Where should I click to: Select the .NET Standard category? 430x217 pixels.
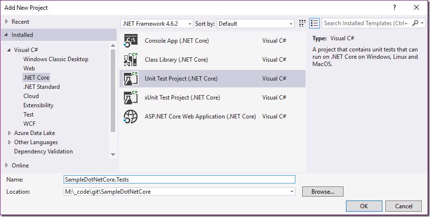(41, 87)
